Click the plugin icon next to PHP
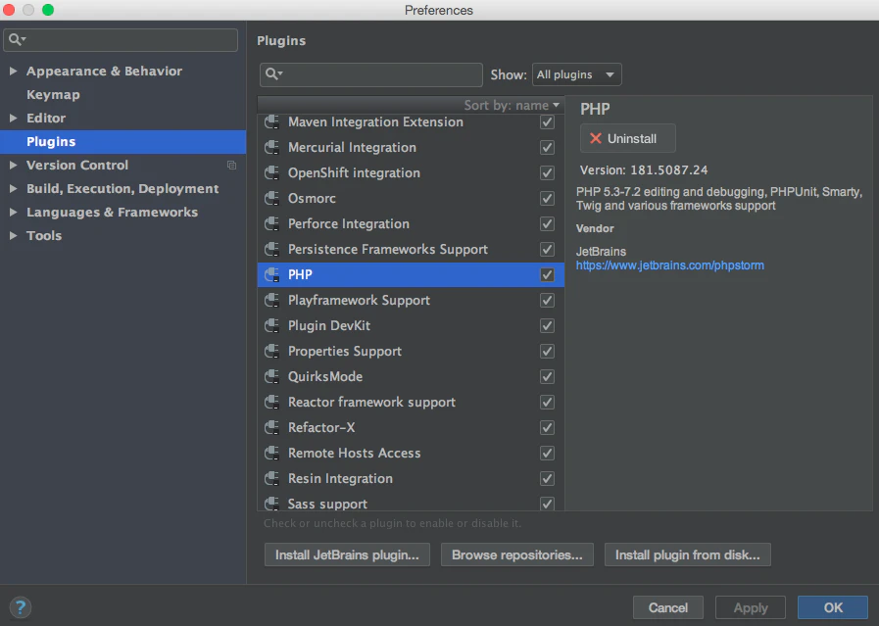879x626 pixels. click(x=271, y=274)
